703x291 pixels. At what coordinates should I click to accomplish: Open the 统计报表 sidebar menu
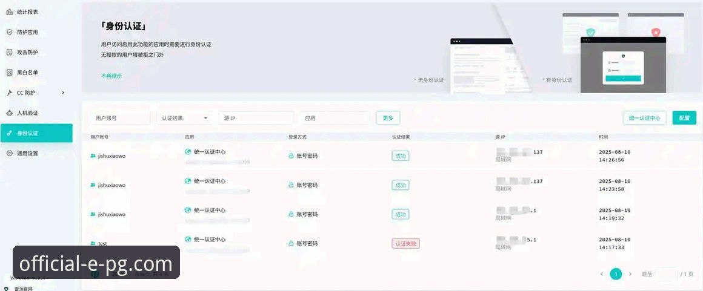click(x=36, y=12)
